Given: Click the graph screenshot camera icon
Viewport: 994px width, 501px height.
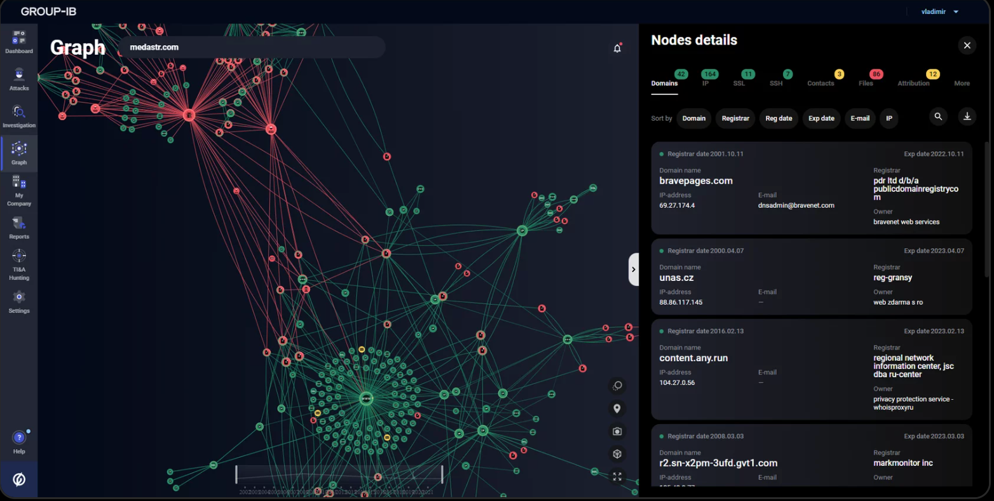Looking at the screenshot, I should point(617,431).
